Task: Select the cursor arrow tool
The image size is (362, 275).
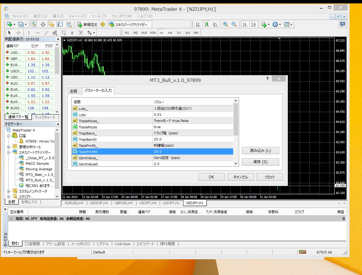Action: pos(10,33)
